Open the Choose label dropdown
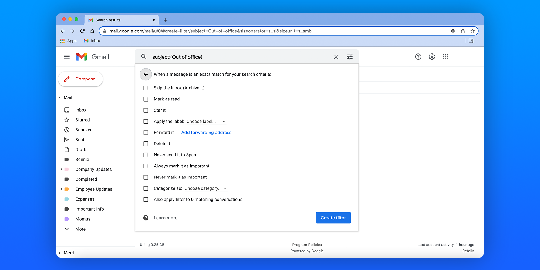This screenshot has height=270, width=540. click(206, 122)
